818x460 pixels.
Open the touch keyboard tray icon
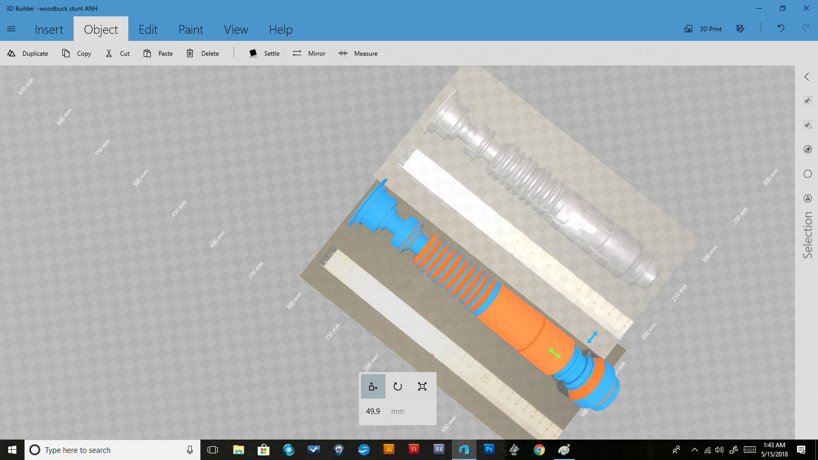(749, 450)
